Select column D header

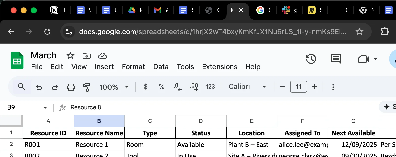(201, 121)
